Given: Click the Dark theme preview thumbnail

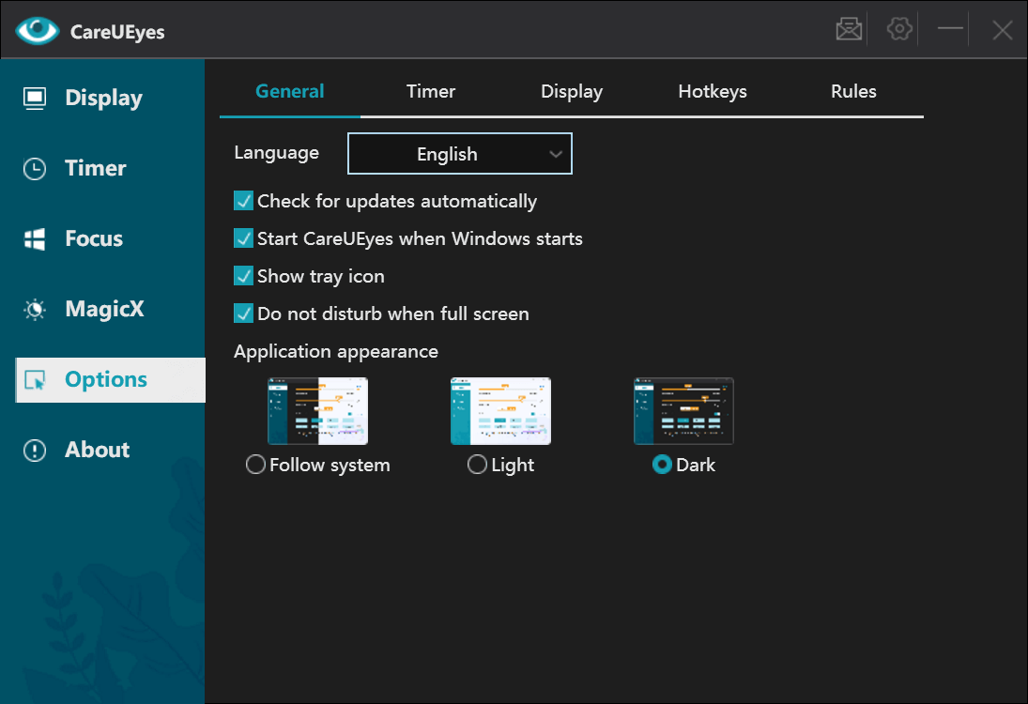Looking at the screenshot, I should click(683, 411).
